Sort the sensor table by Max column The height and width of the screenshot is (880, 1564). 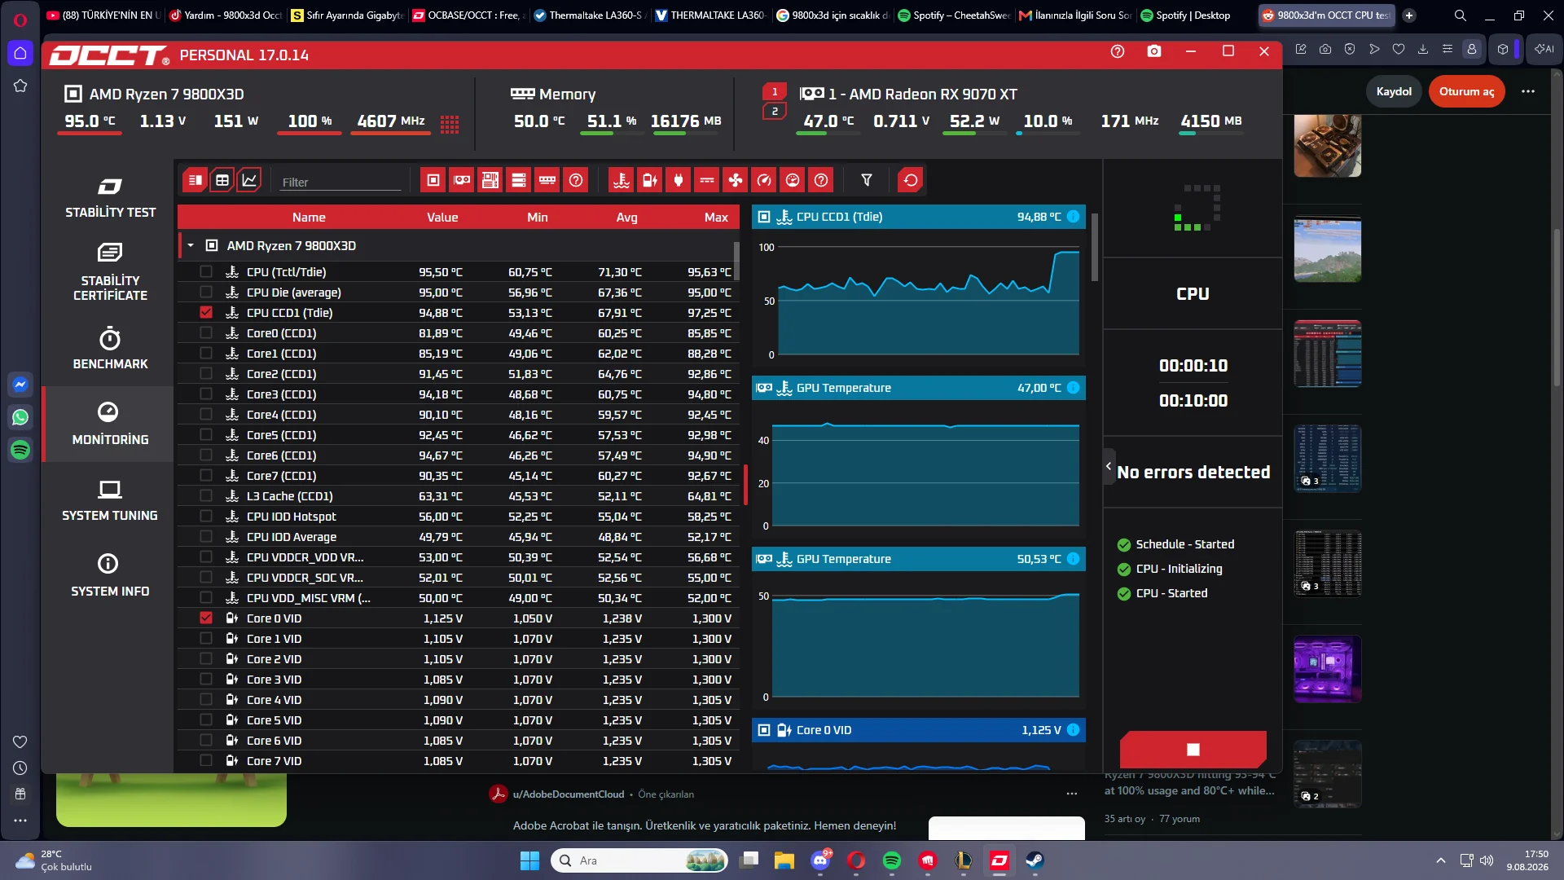[716, 217]
